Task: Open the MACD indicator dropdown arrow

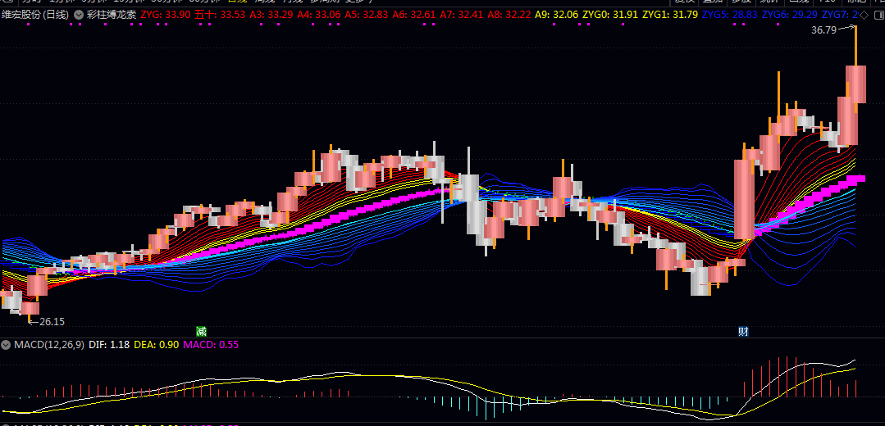Action: [7, 344]
